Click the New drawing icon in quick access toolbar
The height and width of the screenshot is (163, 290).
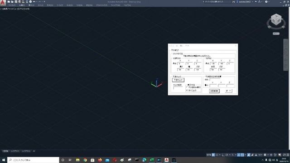point(9,2)
